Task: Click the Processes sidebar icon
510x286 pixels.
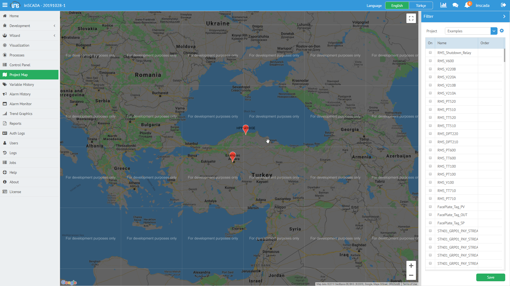Action: [5, 55]
